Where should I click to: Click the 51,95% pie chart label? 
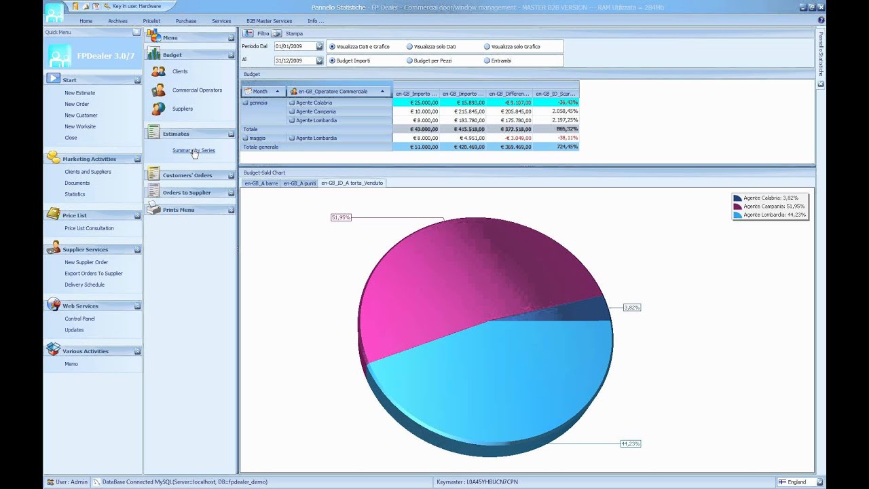pyautogui.click(x=341, y=217)
